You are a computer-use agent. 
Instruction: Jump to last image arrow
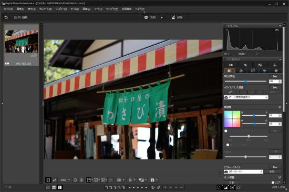click(x=182, y=187)
